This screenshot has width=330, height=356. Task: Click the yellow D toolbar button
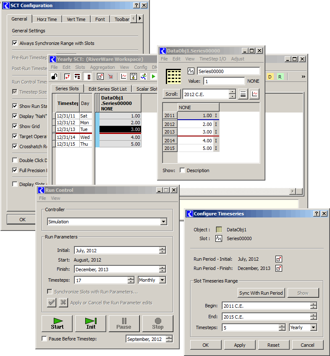(270, 77)
